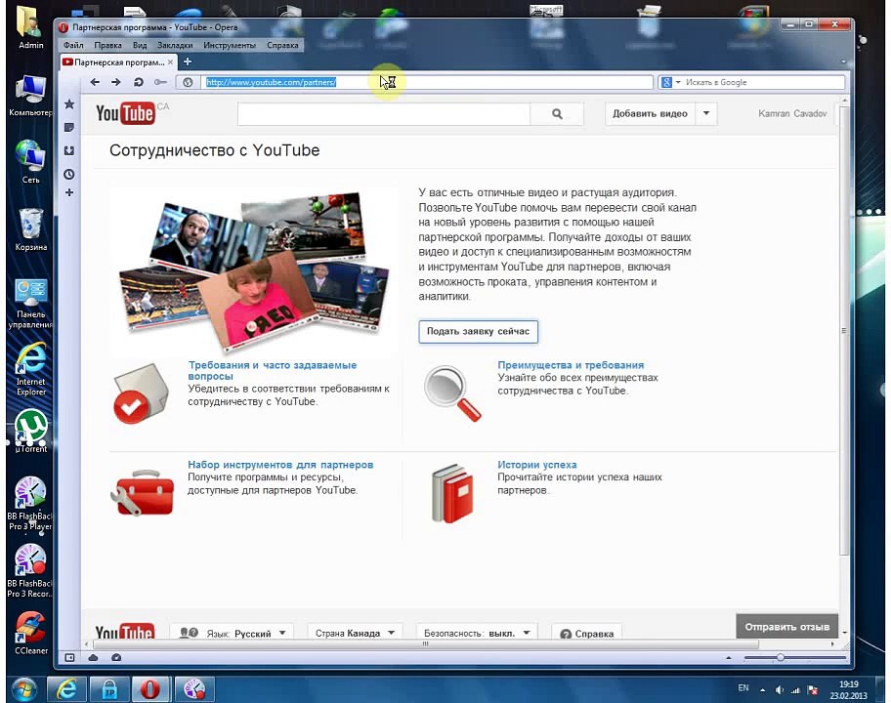Open Компьютер desktop icon

30,96
